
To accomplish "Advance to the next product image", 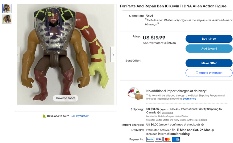I will click(x=113, y=55).
